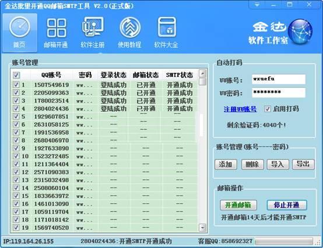Select account 1991536958 in row 7
The image size is (323, 248).
51,132
